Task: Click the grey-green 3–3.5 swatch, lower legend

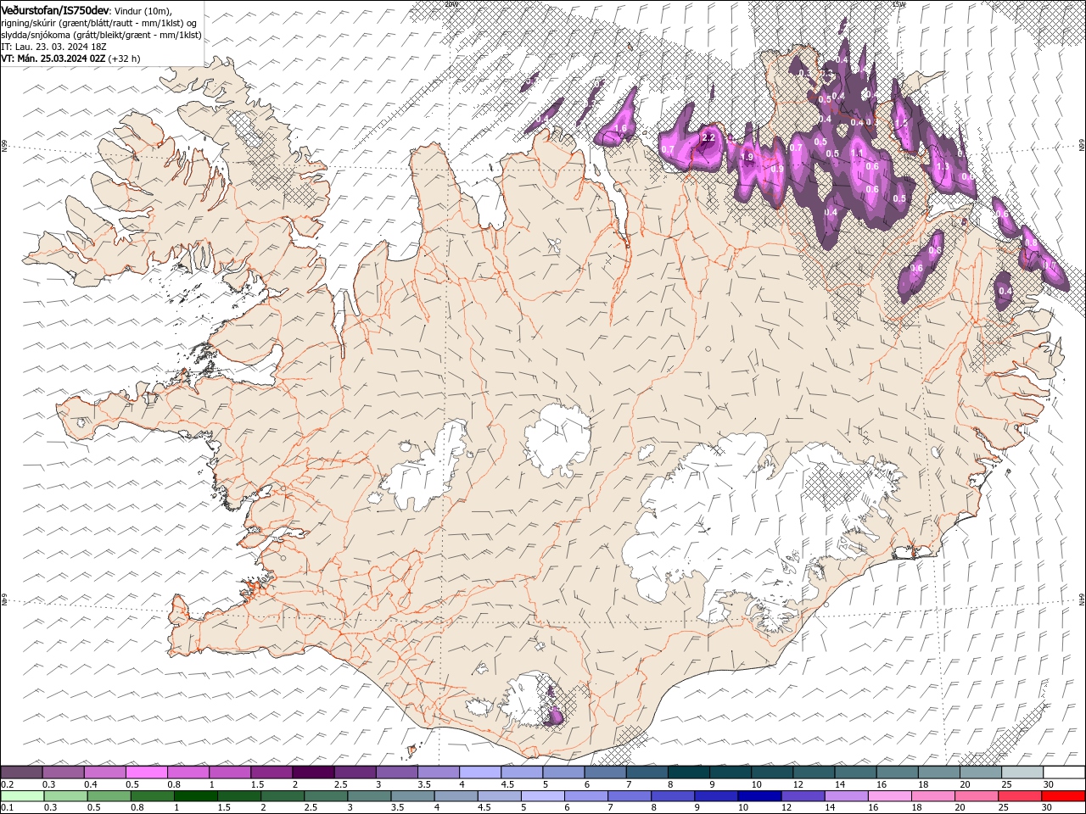Action: 368,796
